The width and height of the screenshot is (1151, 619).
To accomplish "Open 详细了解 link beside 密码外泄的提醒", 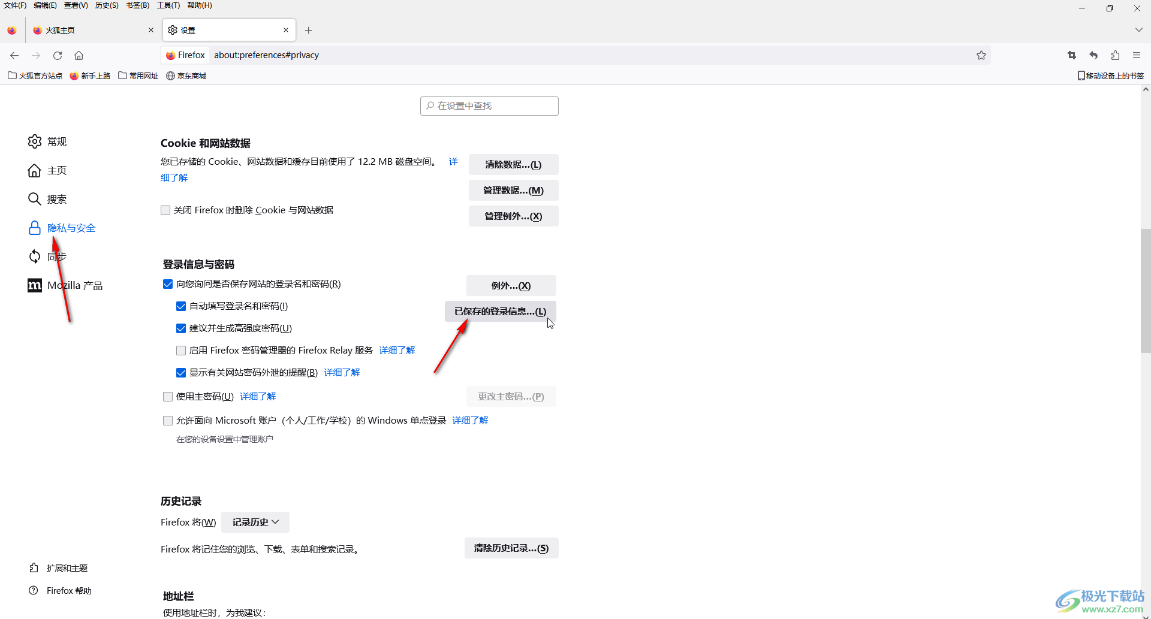I will [342, 373].
